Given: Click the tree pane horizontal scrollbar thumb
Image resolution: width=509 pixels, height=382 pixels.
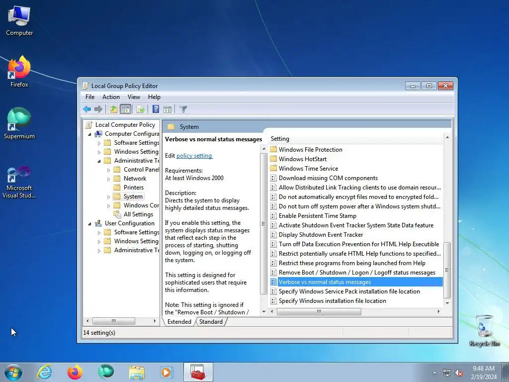Looking at the screenshot, I should point(114,321).
